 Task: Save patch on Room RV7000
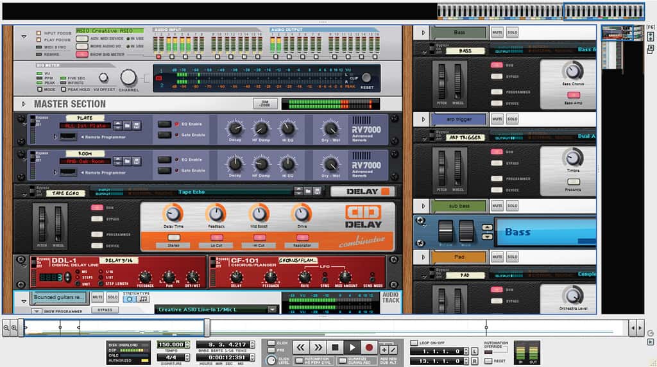point(136,161)
